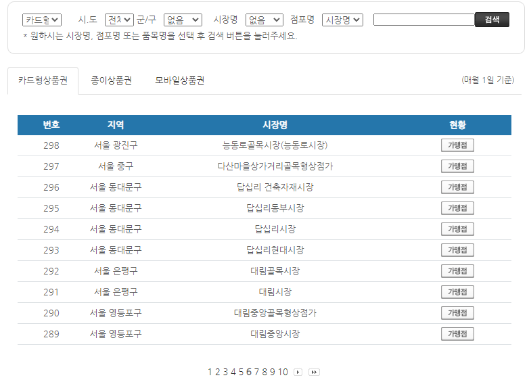The width and height of the screenshot is (529, 384).
Task: Focus the search text input field
Action: 424,20
